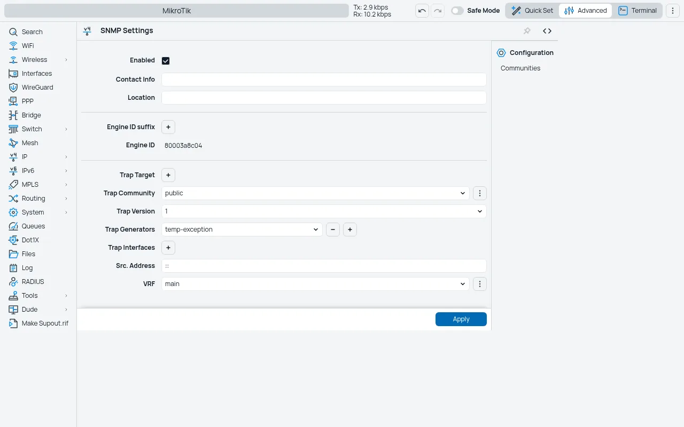Screen dimensions: 684x427
Task: Click the redo arrow button
Action: pyautogui.click(x=438, y=11)
